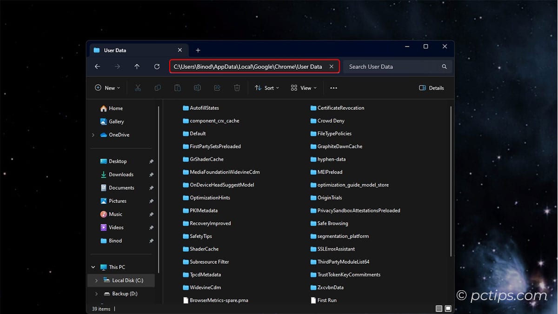The image size is (558, 314).
Task: Toggle the Details pane
Action: (431, 87)
